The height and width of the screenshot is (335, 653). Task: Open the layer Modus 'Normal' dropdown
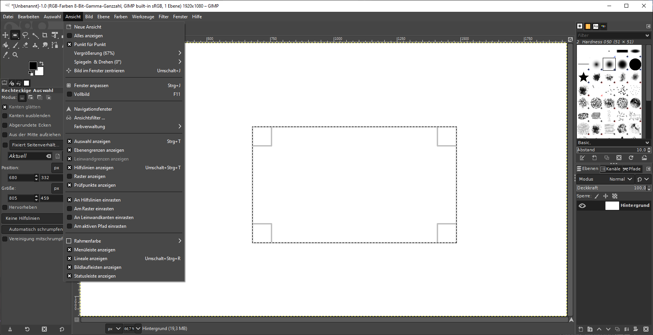pyautogui.click(x=620, y=179)
